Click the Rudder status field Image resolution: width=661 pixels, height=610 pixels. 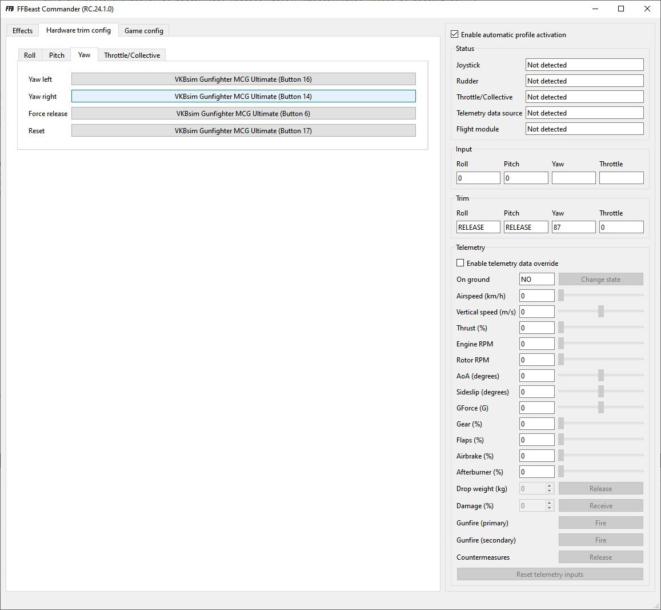pos(584,81)
